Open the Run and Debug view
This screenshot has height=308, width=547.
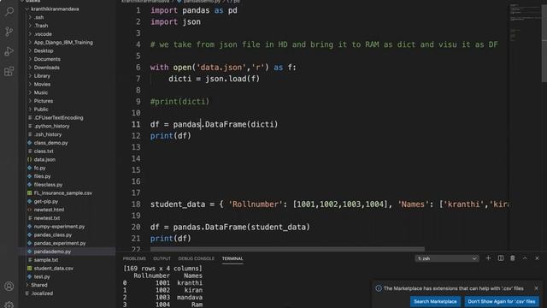click(x=9, y=51)
